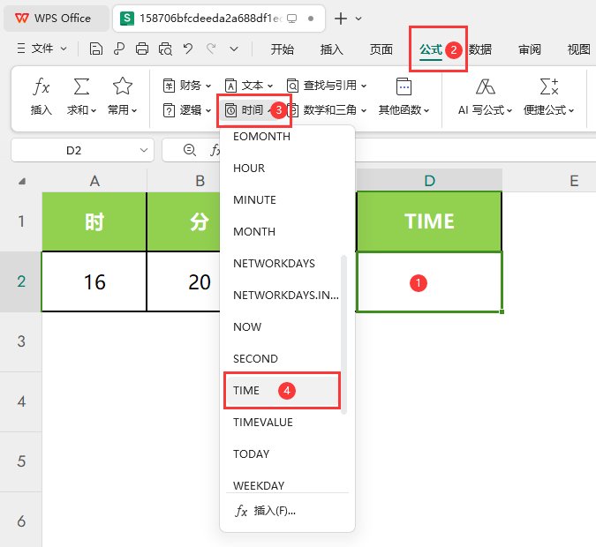
Task: Switch to the 数据 ribbon tab
Action: pyautogui.click(x=480, y=49)
